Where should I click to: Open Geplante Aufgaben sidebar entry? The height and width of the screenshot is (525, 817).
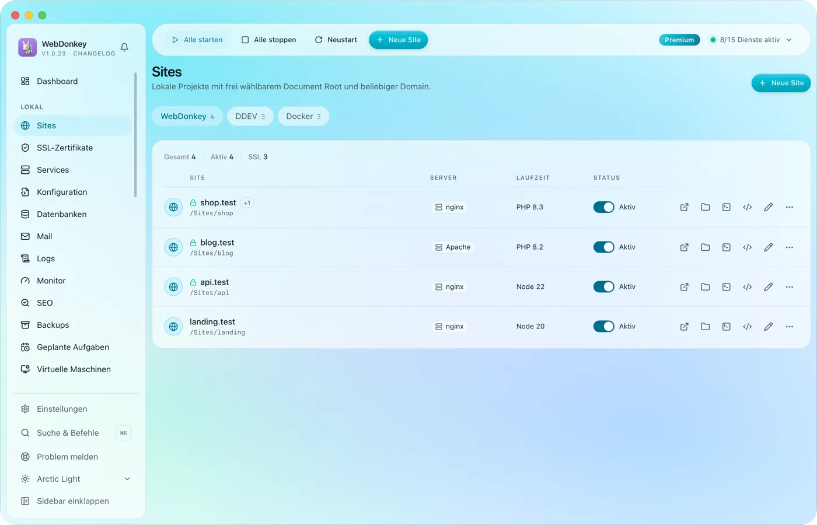coord(73,348)
